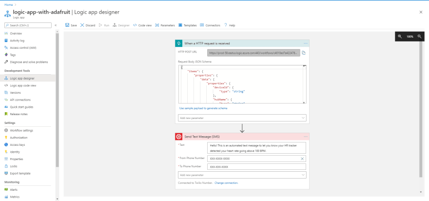Collapse the left sidebar menu
The height and width of the screenshot is (201, 429).
click(x=56, y=25)
